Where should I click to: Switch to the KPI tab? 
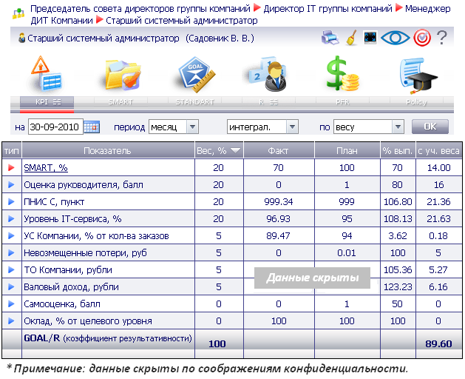coord(47,102)
